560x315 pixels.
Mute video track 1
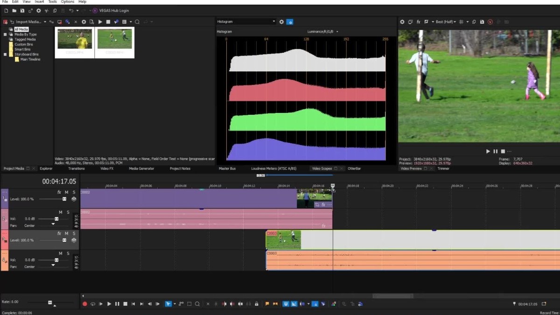click(66, 192)
